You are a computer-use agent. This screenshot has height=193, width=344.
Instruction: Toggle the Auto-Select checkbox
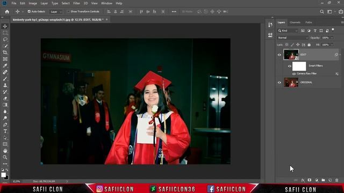coord(29,11)
